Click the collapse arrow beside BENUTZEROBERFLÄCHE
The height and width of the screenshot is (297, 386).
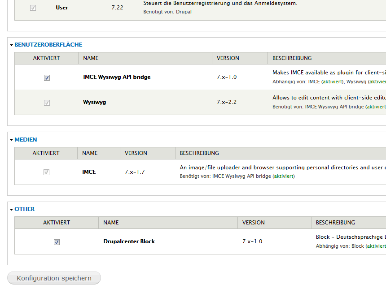coord(11,45)
